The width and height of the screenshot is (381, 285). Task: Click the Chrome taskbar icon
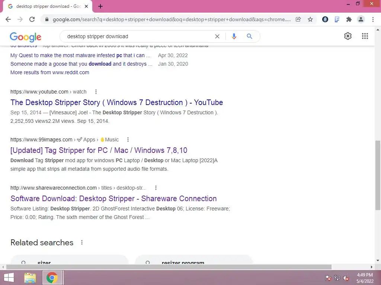[52, 278]
